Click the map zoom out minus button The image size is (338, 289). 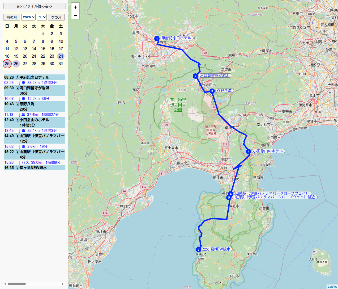point(75,15)
